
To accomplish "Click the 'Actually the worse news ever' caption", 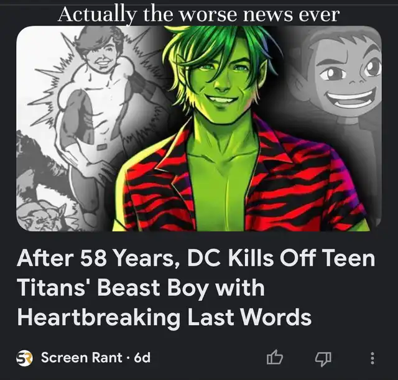I will click(198, 14).
